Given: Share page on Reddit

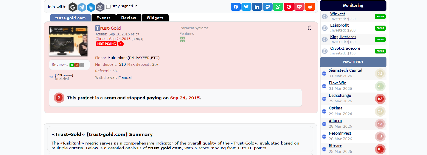Looking at the screenshot, I should 310,7.
